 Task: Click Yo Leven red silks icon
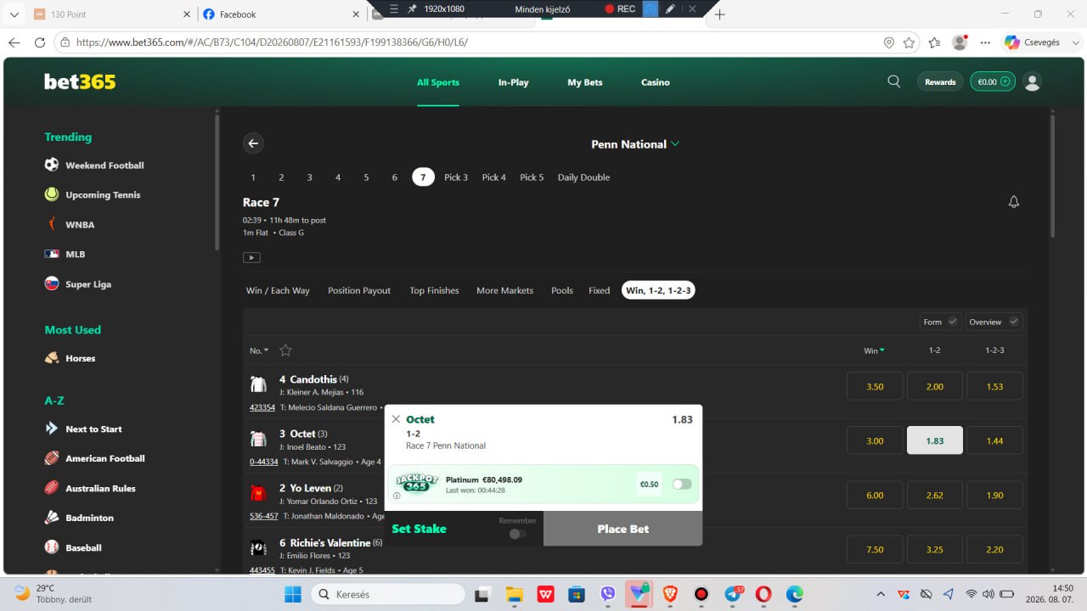coord(258,493)
